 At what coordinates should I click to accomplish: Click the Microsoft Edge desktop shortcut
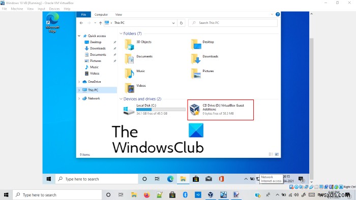[x=52, y=23]
